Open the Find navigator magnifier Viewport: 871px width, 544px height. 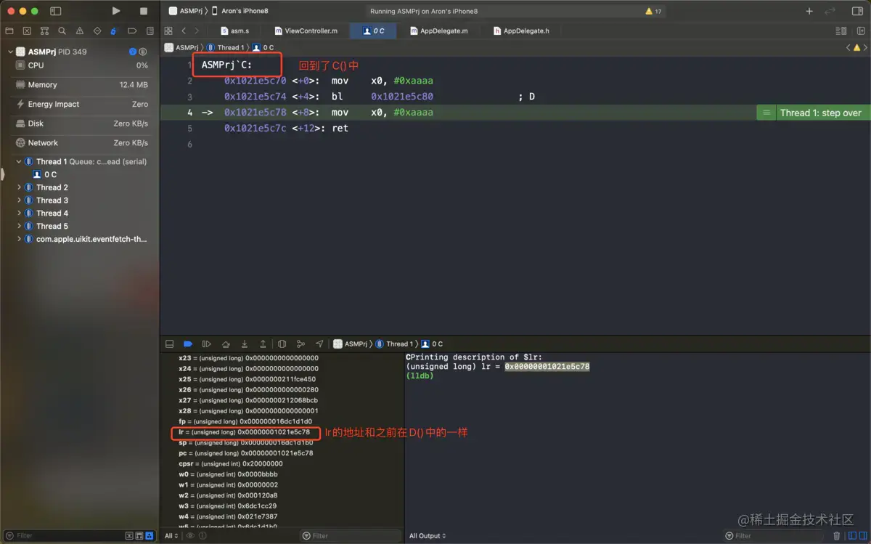tap(62, 31)
